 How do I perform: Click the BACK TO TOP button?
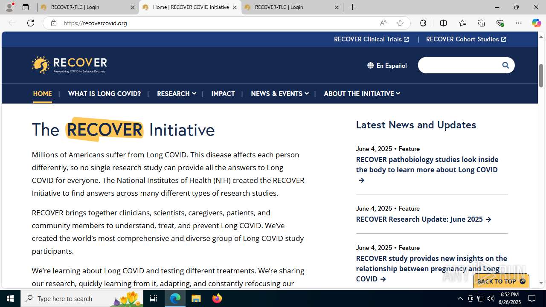501,281
